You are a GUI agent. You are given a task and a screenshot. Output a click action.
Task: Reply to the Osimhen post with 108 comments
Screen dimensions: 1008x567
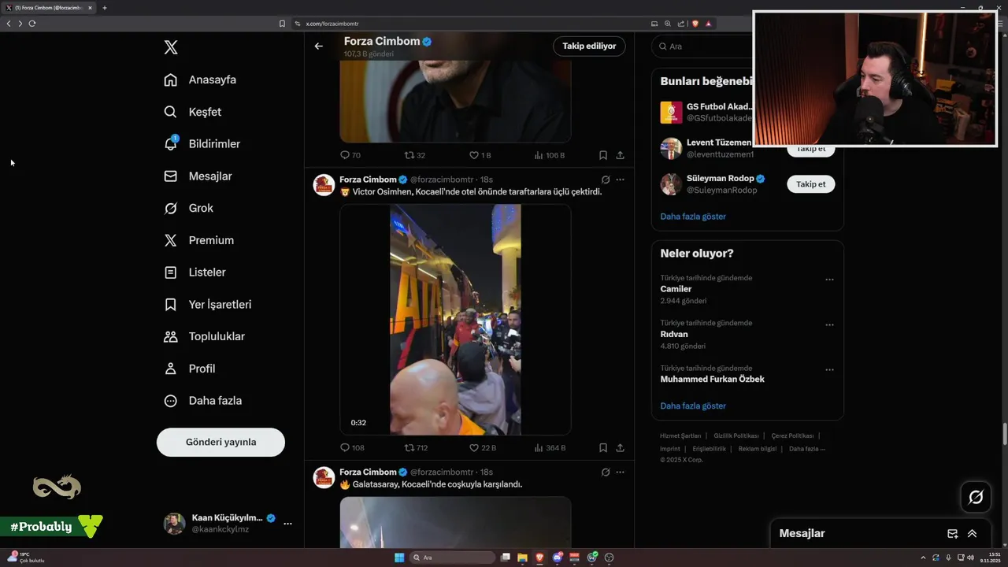[351, 447]
